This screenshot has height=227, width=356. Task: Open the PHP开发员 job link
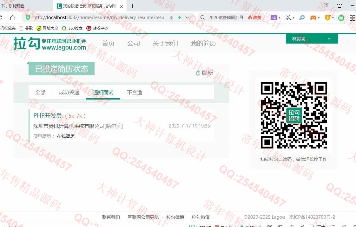(48, 115)
